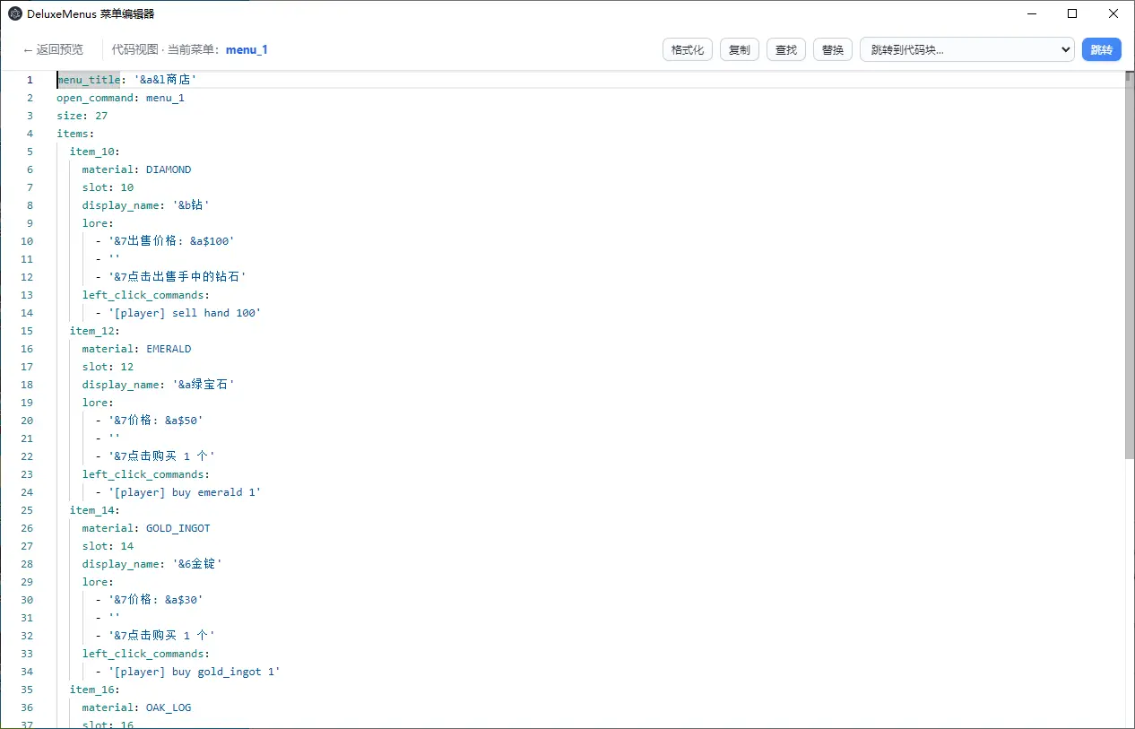Click the display_name '&a绿宝石' line
Screen dimensions: 1135x729
click(x=159, y=385)
